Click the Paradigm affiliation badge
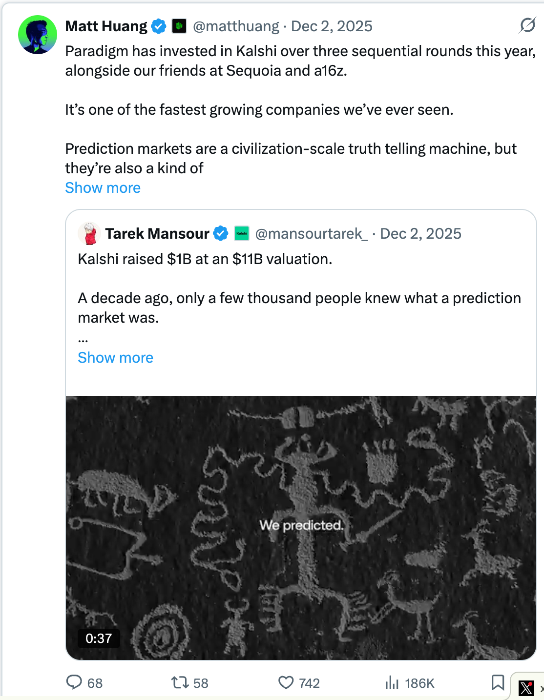This screenshot has height=700, width=544. tap(179, 26)
